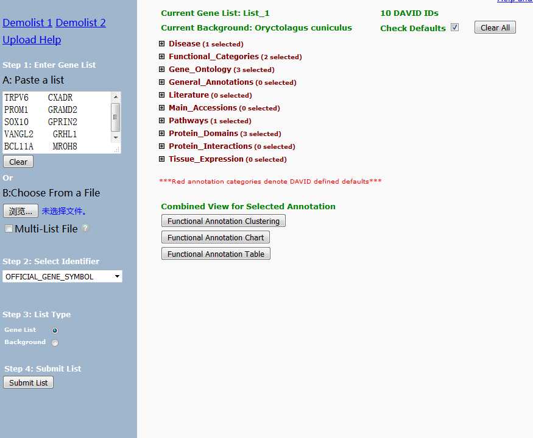Click the gene list scrollbar down arrow
This screenshot has height=438, width=533.
116,137
